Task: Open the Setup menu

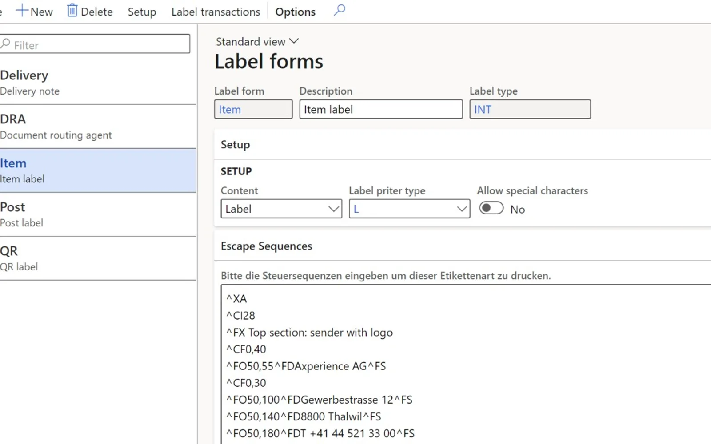Action: 142,12
